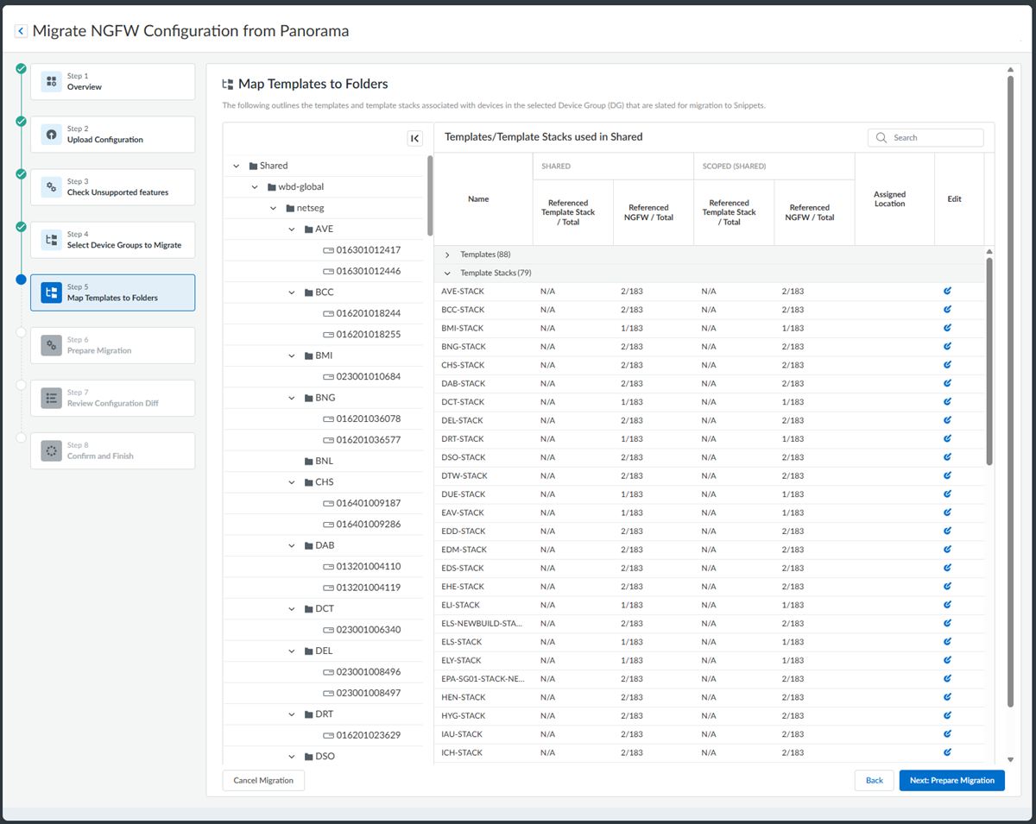The width and height of the screenshot is (1036, 824).
Task: Click Next: Prepare Migration button
Action: pos(951,780)
